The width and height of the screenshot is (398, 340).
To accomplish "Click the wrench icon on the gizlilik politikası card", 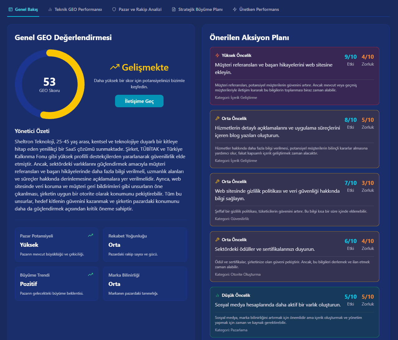I will click(x=217, y=181).
